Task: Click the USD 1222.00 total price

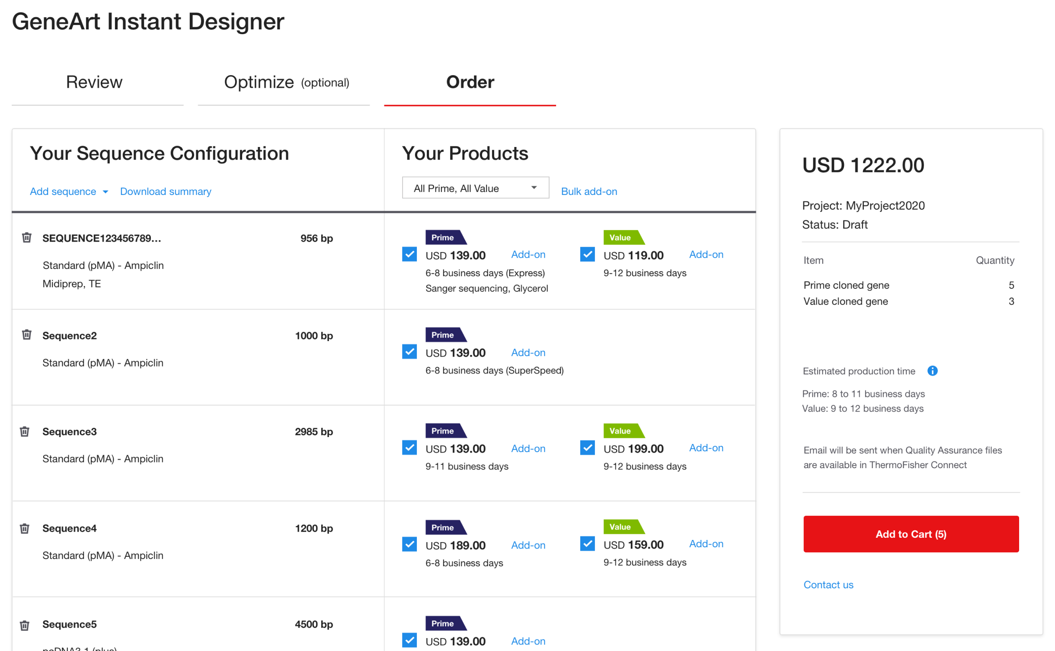Action: 863,165
